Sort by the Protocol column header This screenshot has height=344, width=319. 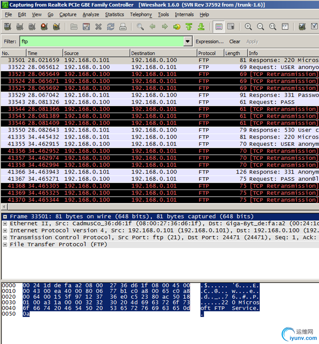pyautogui.click(x=210, y=53)
